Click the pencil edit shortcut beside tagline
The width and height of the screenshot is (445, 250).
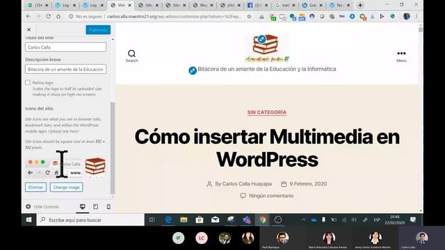pos(193,70)
